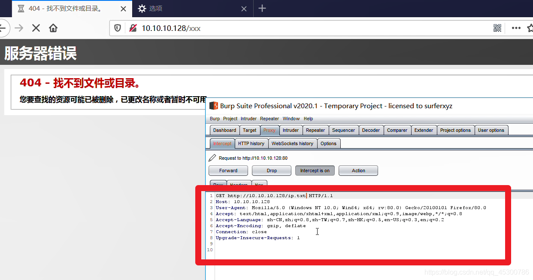Open the Project options tab
This screenshot has width=533, height=280.
point(455,130)
